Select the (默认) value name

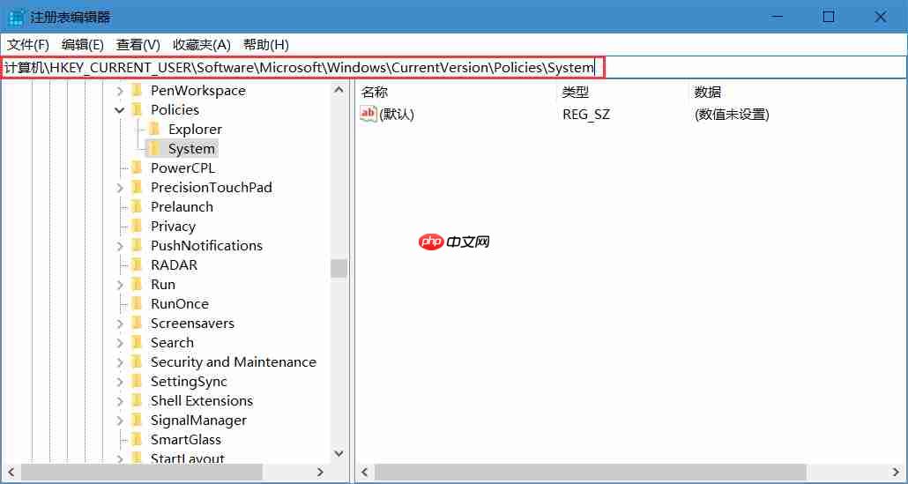pos(397,115)
